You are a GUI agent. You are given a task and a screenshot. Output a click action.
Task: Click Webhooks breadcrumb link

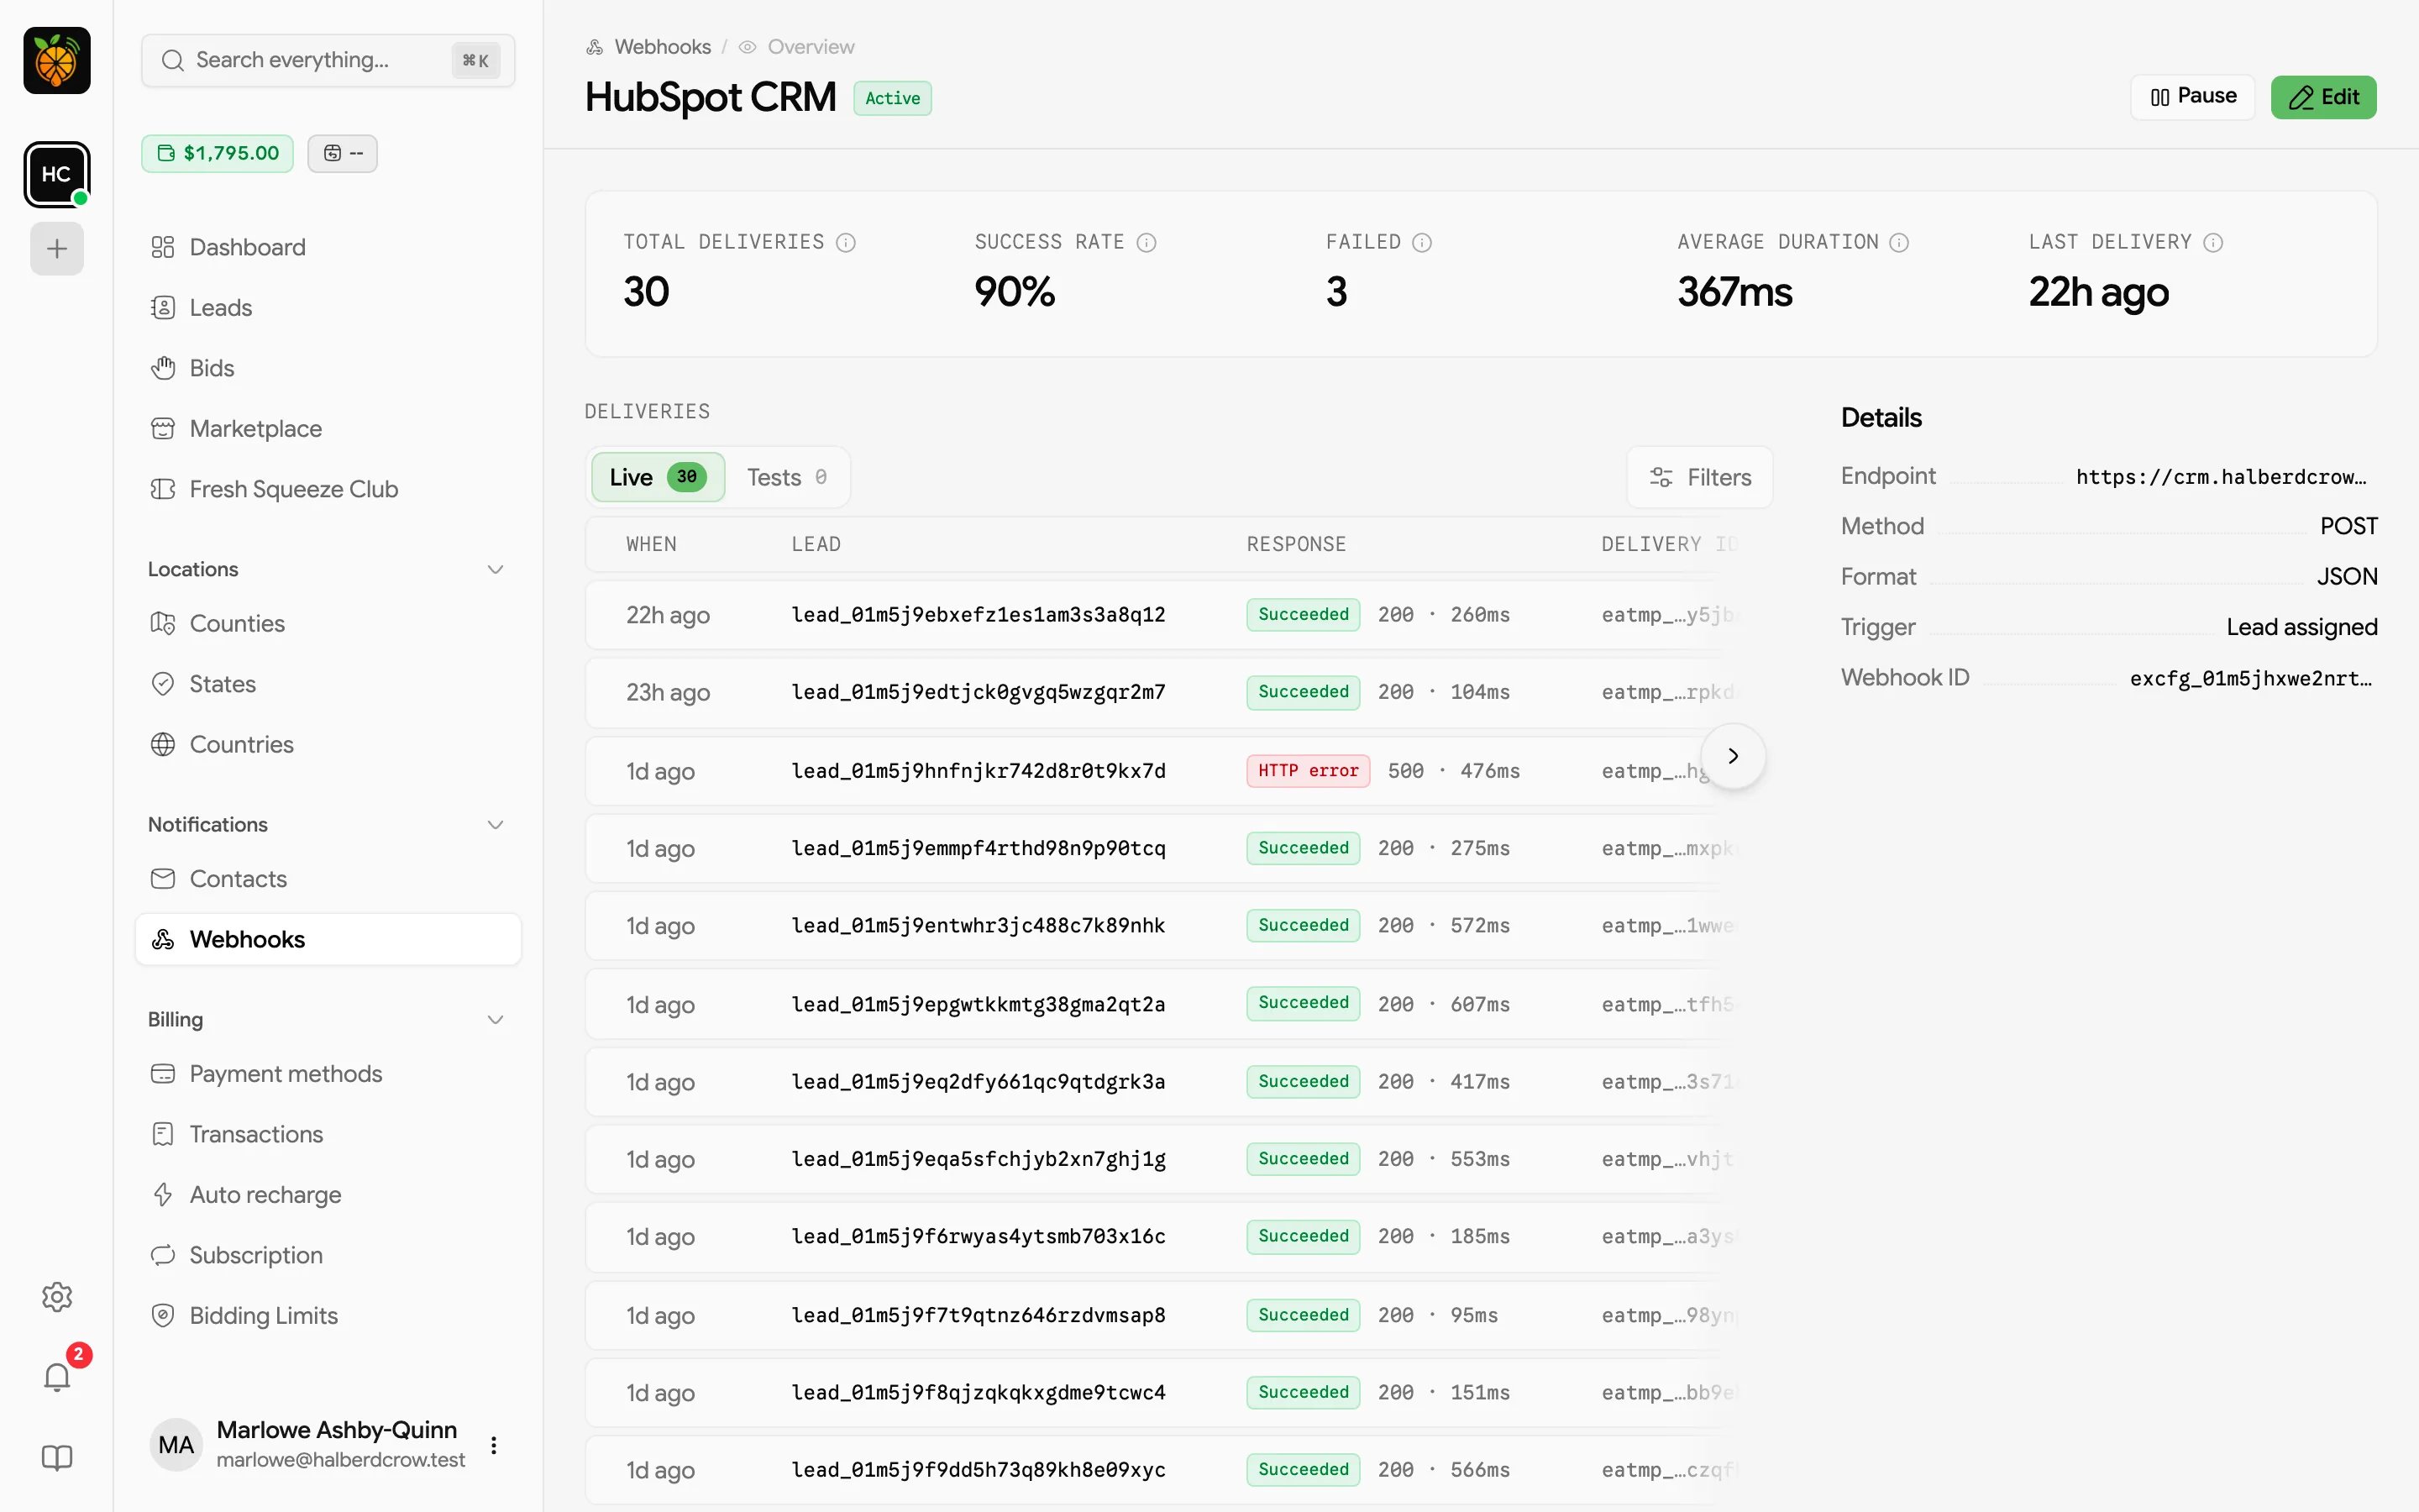click(x=662, y=47)
